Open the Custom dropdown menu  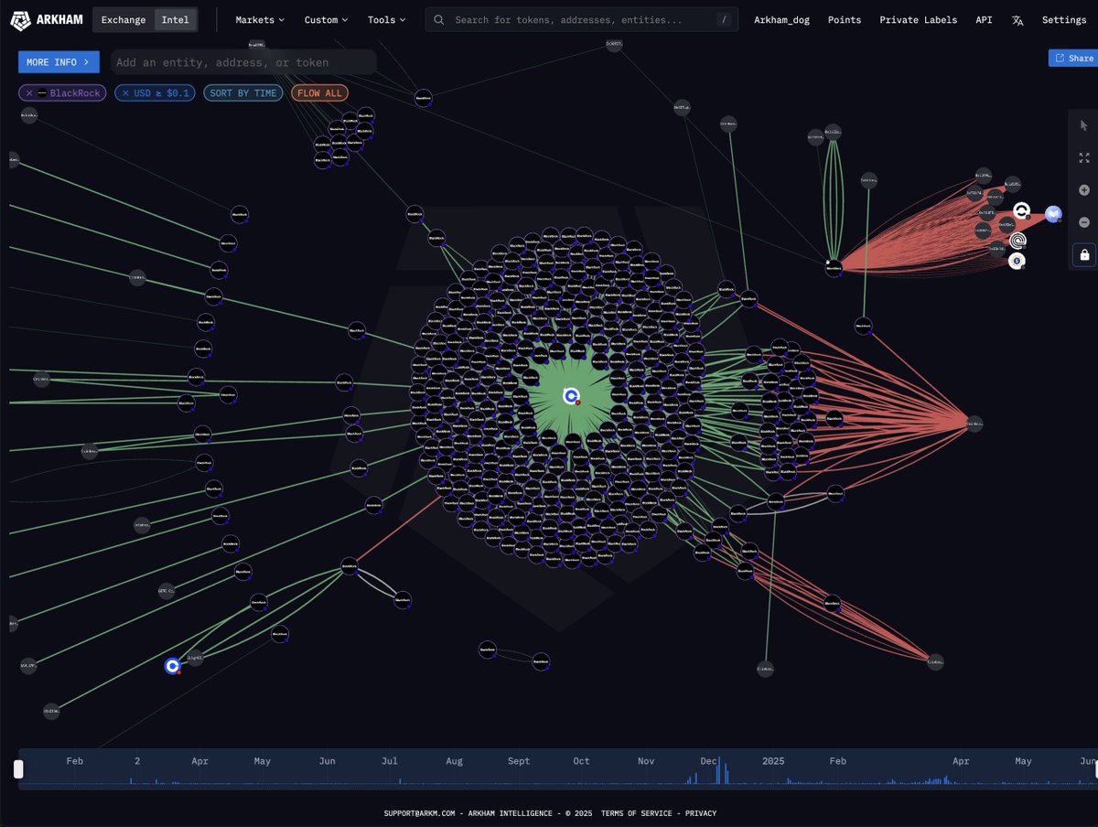click(x=326, y=19)
